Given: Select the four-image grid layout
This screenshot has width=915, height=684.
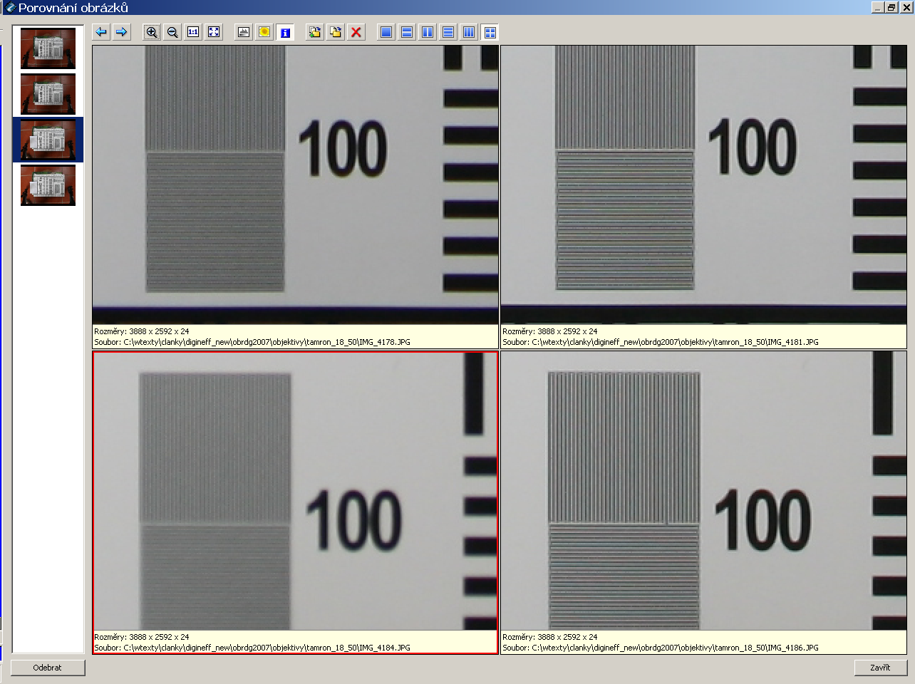Looking at the screenshot, I should point(490,32).
